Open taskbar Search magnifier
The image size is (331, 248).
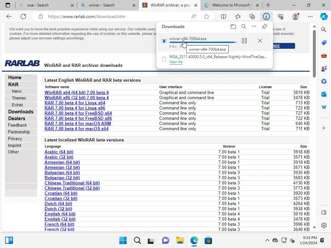(137, 240)
